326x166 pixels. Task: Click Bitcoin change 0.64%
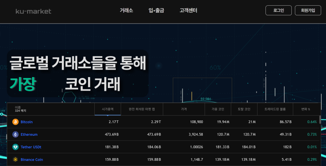(x=312, y=122)
